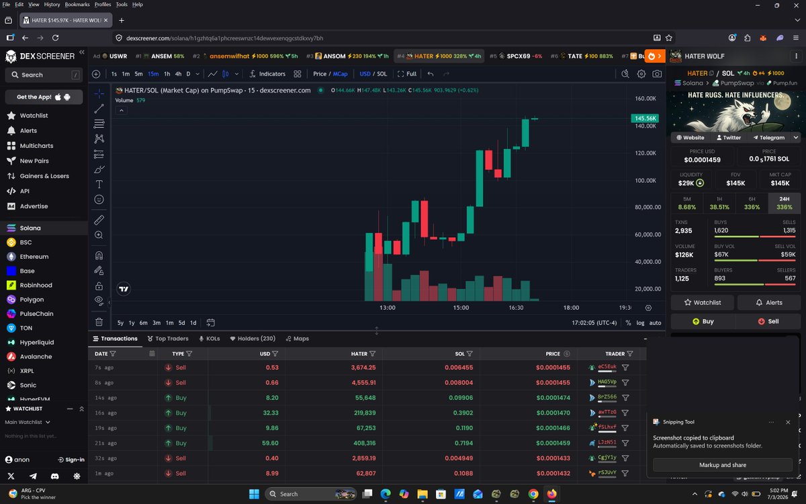This screenshot has width=806, height=504.
Task: Expand the social links dropdown next to Telegram
Action: (796, 137)
